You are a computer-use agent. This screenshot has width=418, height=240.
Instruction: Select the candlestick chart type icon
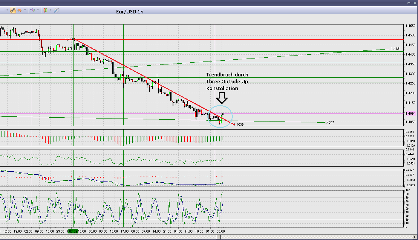point(45,10)
